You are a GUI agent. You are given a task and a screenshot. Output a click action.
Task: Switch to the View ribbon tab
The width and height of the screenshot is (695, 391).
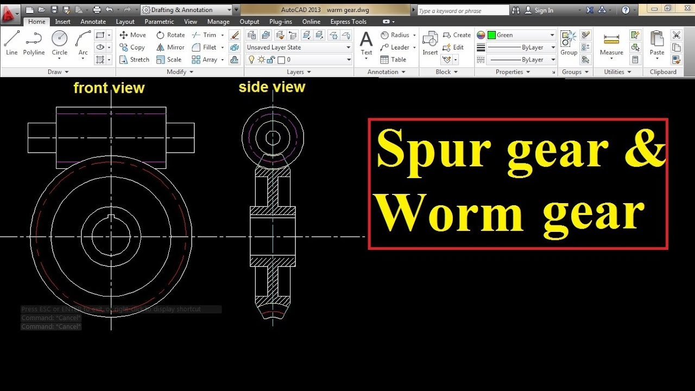pos(191,22)
